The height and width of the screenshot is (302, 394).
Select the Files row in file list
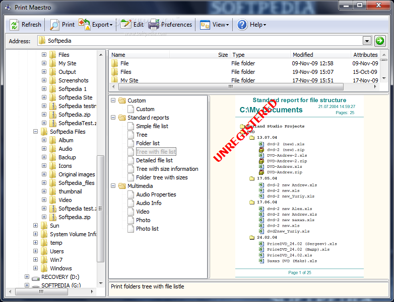245,72
